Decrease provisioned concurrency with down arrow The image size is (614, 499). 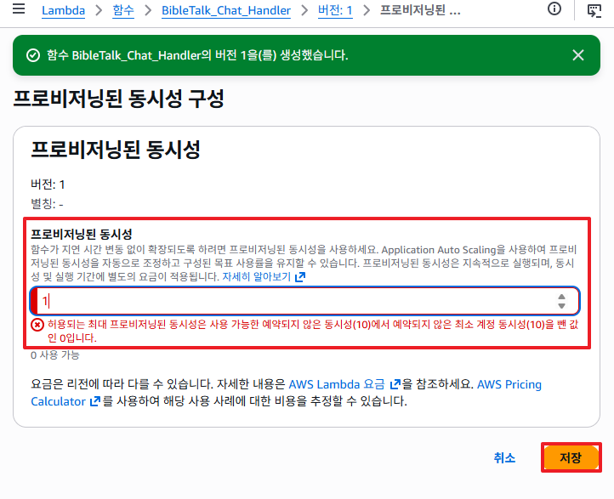coord(561,305)
